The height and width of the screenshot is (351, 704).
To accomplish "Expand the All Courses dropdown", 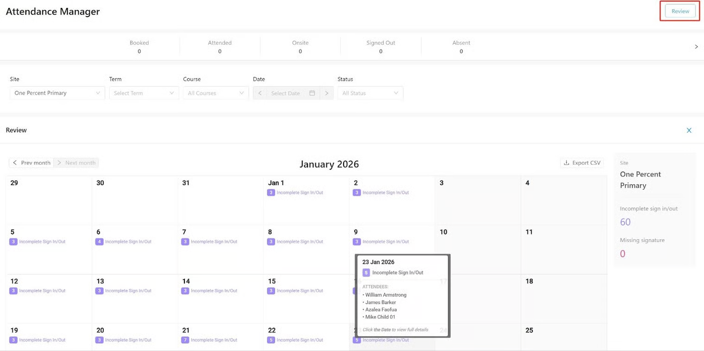I will point(215,93).
